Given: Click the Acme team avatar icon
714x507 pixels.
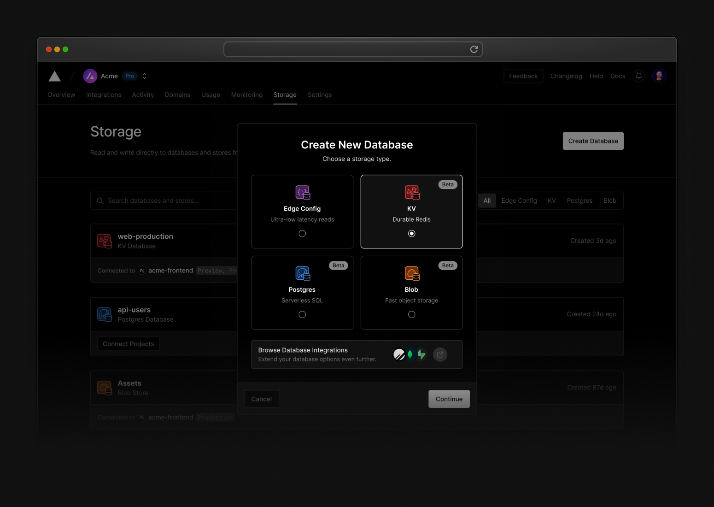Looking at the screenshot, I should (x=90, y=76).
